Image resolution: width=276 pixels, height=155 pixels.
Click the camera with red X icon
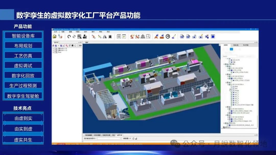tap(207, 36)
